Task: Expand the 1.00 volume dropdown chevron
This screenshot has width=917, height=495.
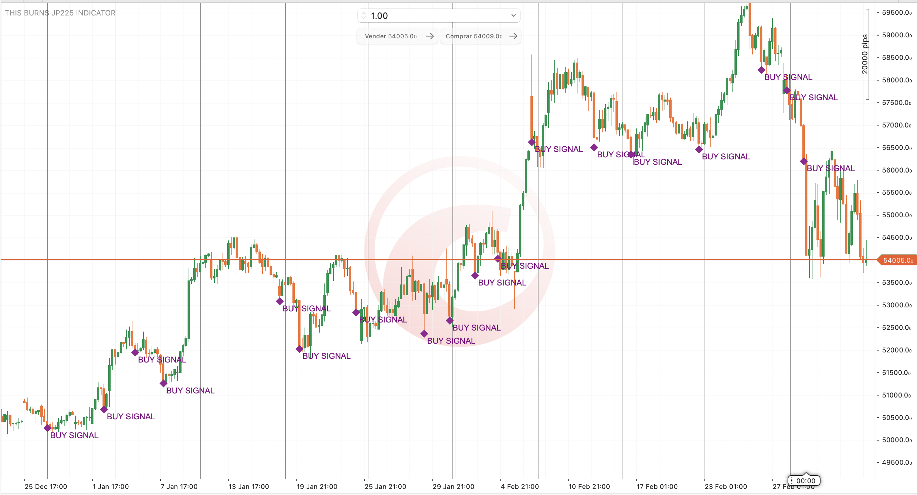Action: pyautogui.click(x=513, y=16)
